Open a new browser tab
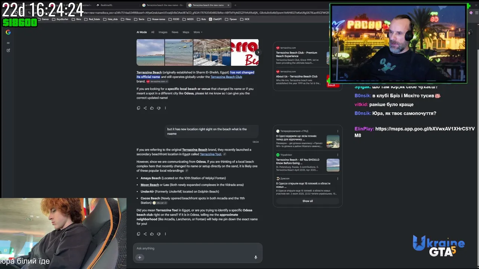This screenshot has width=479, height=269. (x=235, y=5)
